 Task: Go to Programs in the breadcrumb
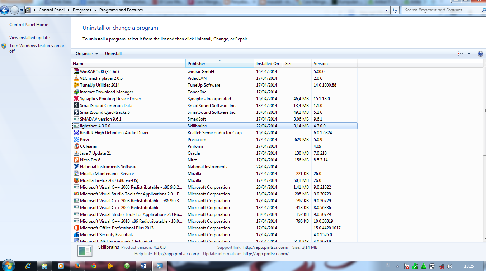pyautogui.click(x=82, y=10)
